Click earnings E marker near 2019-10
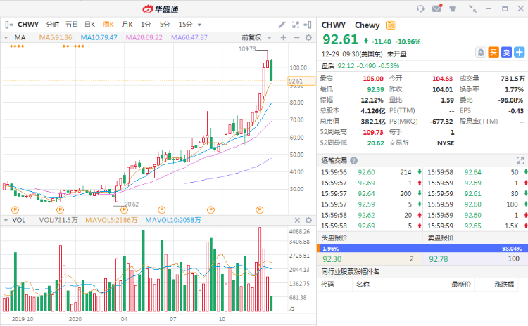Screen dimensions: 528x326 [15, 209]
